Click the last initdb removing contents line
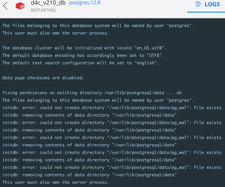 click(90, 175)
